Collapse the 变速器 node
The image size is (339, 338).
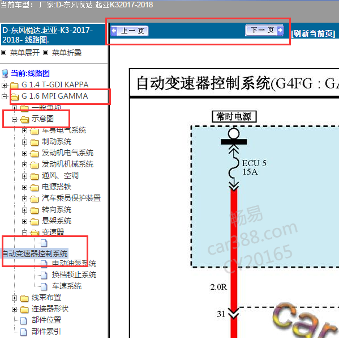(x=24, y=233)
